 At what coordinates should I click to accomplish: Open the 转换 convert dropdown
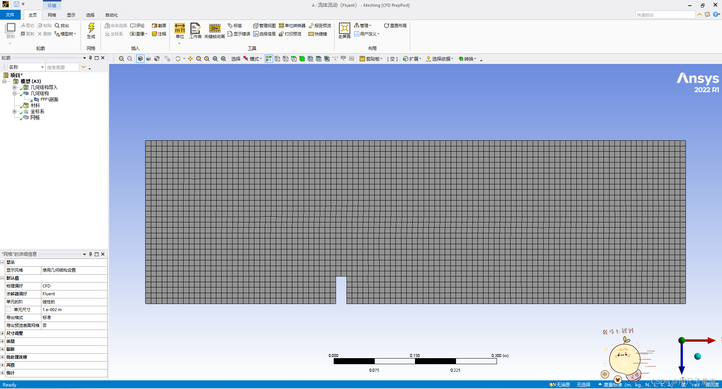pos(468,59)
